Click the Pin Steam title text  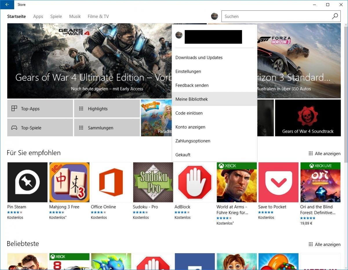click(x=17, y=207)
